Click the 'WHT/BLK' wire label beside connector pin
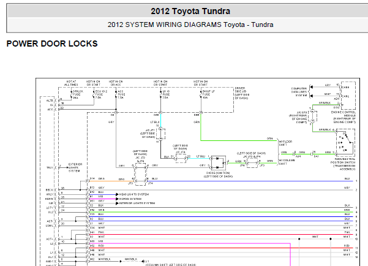Viewport: 368px width, 266px height. tap(104, 259)
